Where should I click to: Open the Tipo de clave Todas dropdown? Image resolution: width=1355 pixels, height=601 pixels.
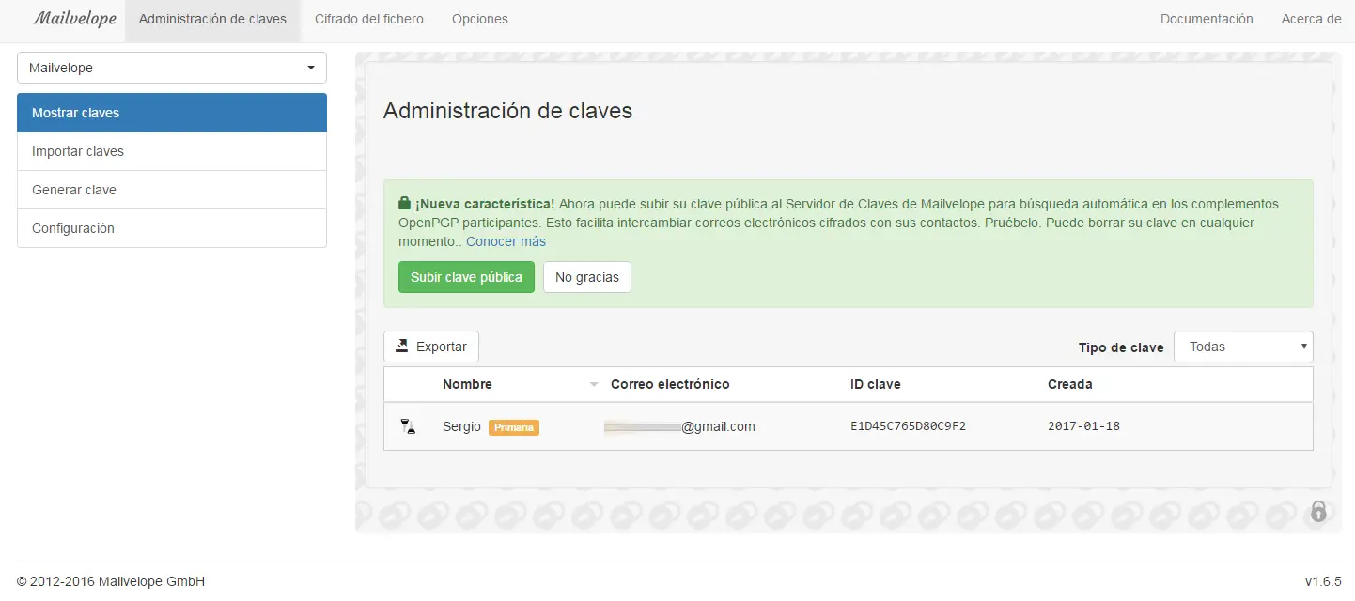pos(1243,347)
